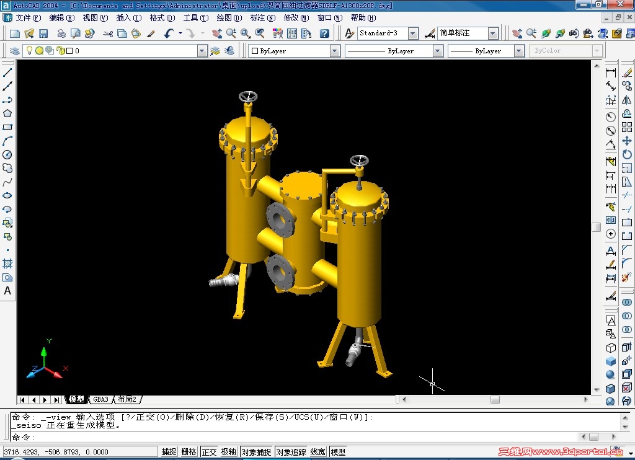
Task: Open the ByLayer color control dropdown
Action: (335, 51)
